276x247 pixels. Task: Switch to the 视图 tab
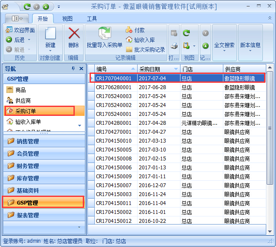click(67, 19)
